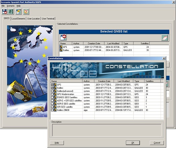This screenshot has height=148, width=176.
Task: Click 'GALILEO' type in Selected GNSS list
Action: coord(128,50)
